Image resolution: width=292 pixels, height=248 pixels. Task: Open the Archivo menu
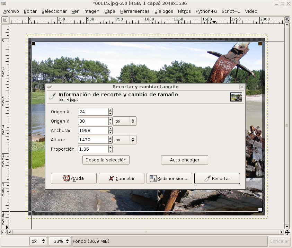(x=11, y=11)
